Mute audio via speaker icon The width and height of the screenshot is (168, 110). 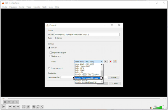[151, 108]
